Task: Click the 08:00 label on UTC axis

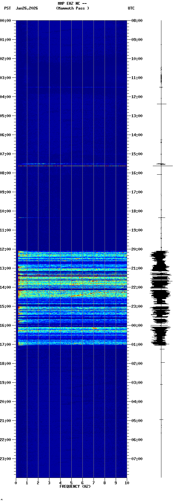Action: click(x=137, y=21)
